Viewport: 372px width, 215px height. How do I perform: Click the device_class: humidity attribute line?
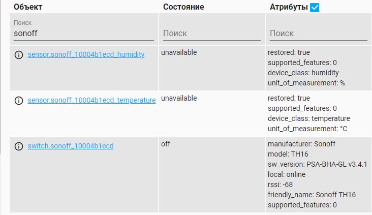(303, 73)
